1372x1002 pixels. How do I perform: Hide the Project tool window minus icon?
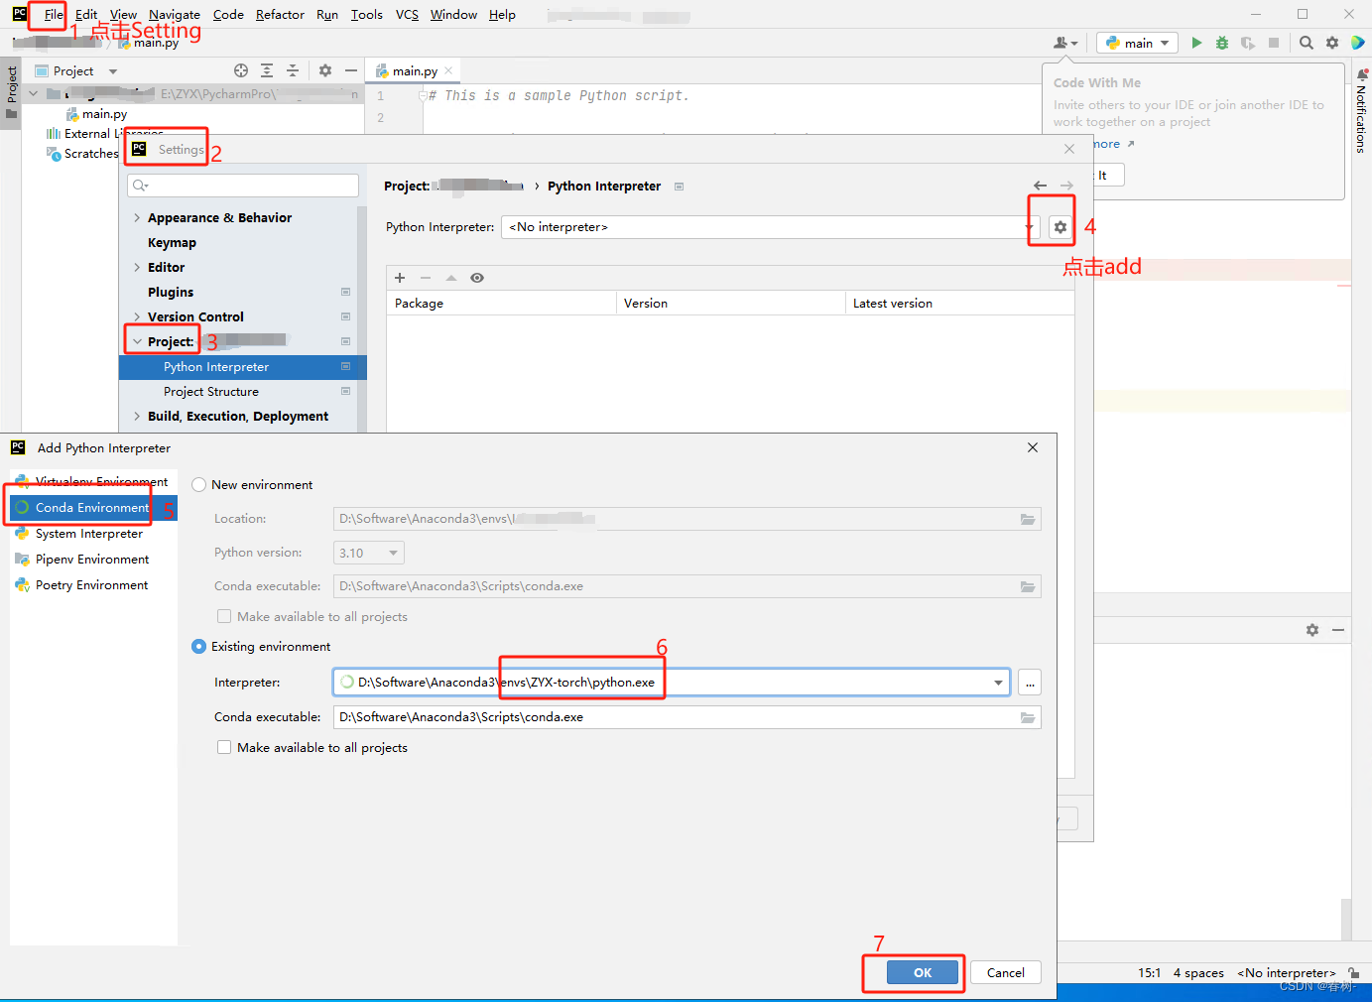click(351, 70)
